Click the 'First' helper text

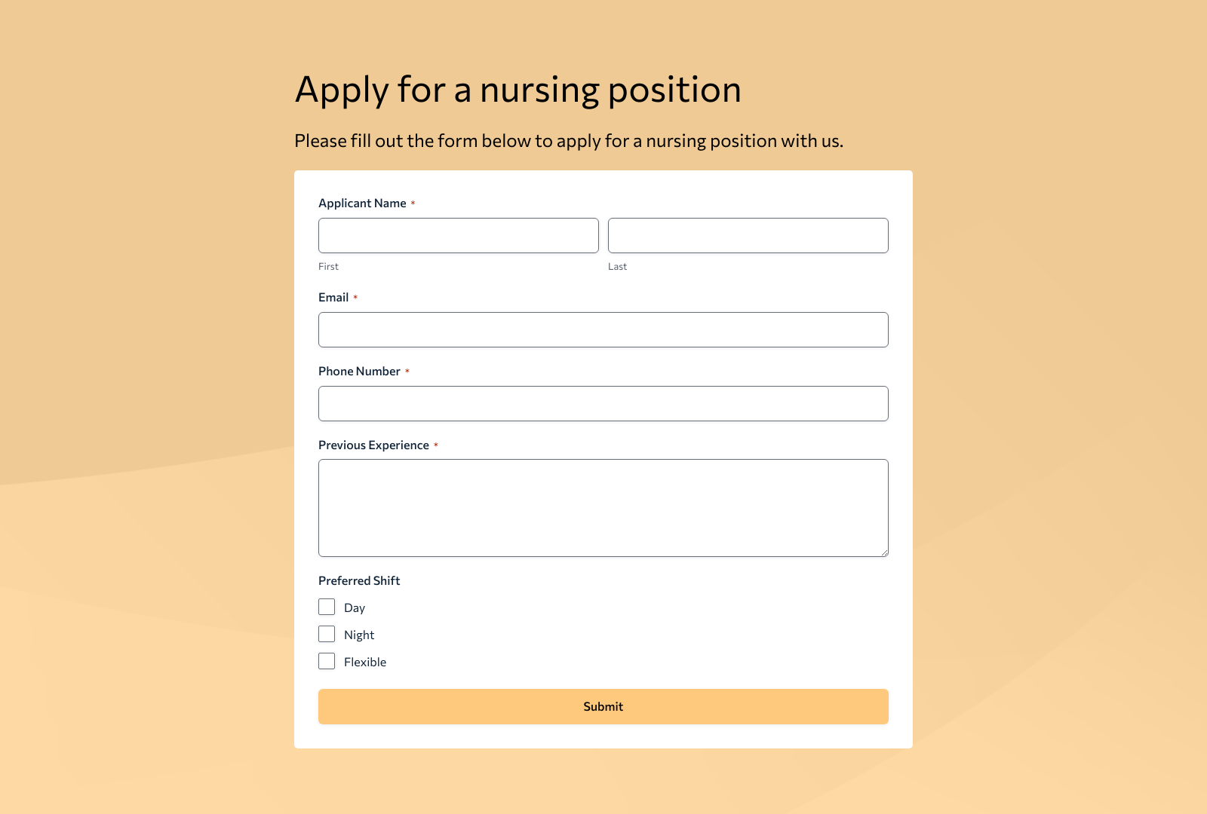pyautogui.click(x=328, y=266)
